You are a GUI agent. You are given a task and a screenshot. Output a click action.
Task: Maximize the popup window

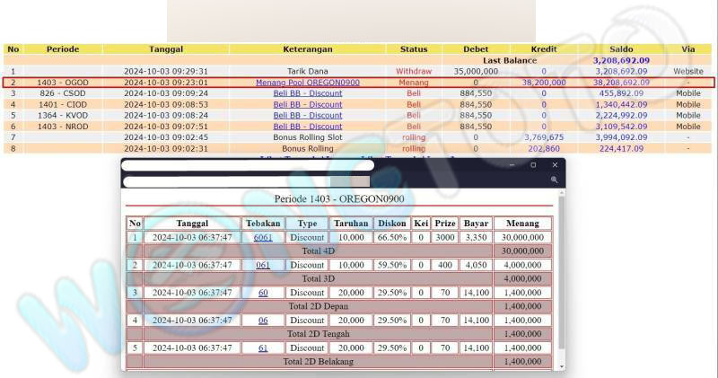pos(533,165)
